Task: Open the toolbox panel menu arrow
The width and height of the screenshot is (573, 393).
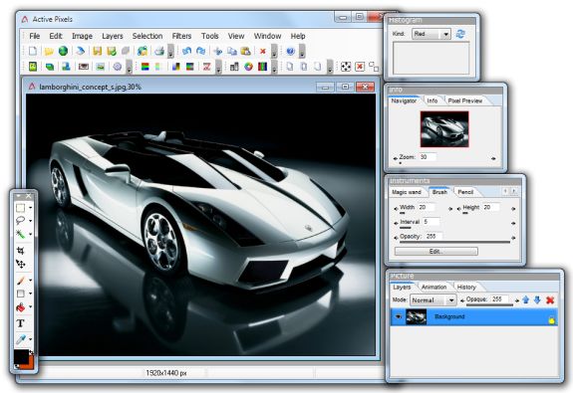Action: (x=19, y=196)
